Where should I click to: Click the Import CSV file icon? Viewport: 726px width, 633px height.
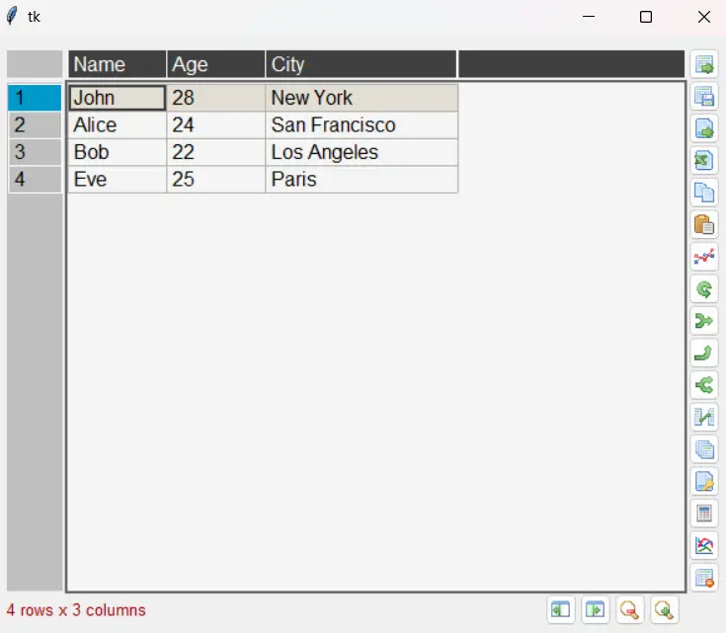coord(703,128)
